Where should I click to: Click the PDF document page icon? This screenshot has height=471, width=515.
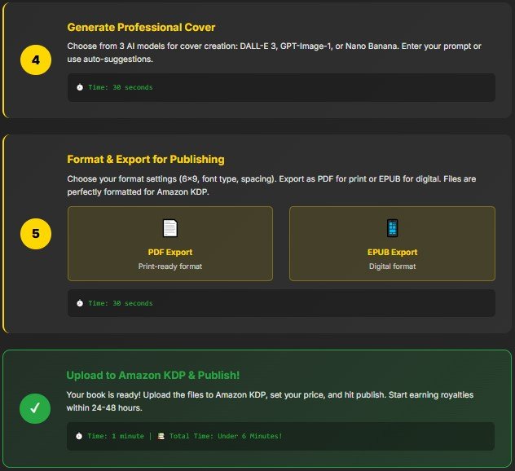coord(169,228)
